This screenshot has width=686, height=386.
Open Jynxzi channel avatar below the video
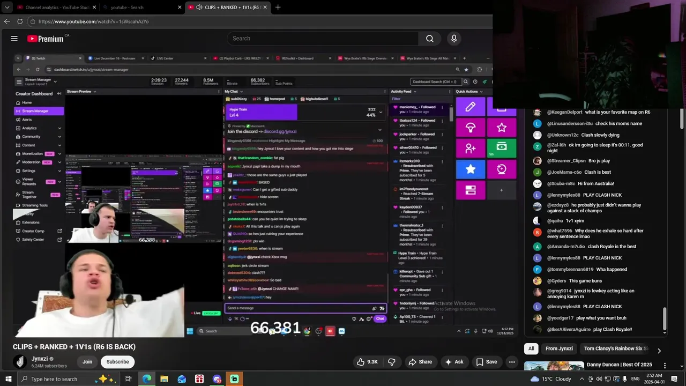[x=20, y=362]
